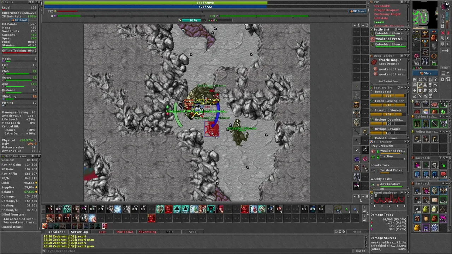Toggle defensive mode shield icon

(442, 44)
